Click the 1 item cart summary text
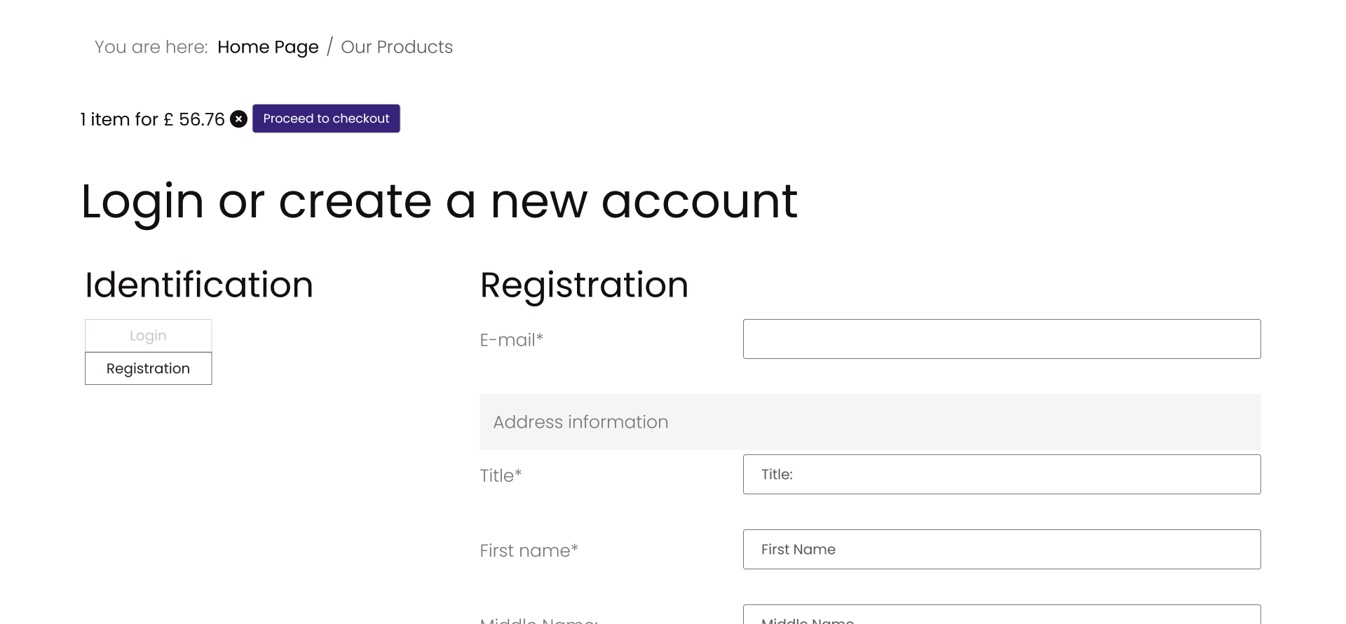Viewport: 1346px width, 624px height. pos(153,119)
